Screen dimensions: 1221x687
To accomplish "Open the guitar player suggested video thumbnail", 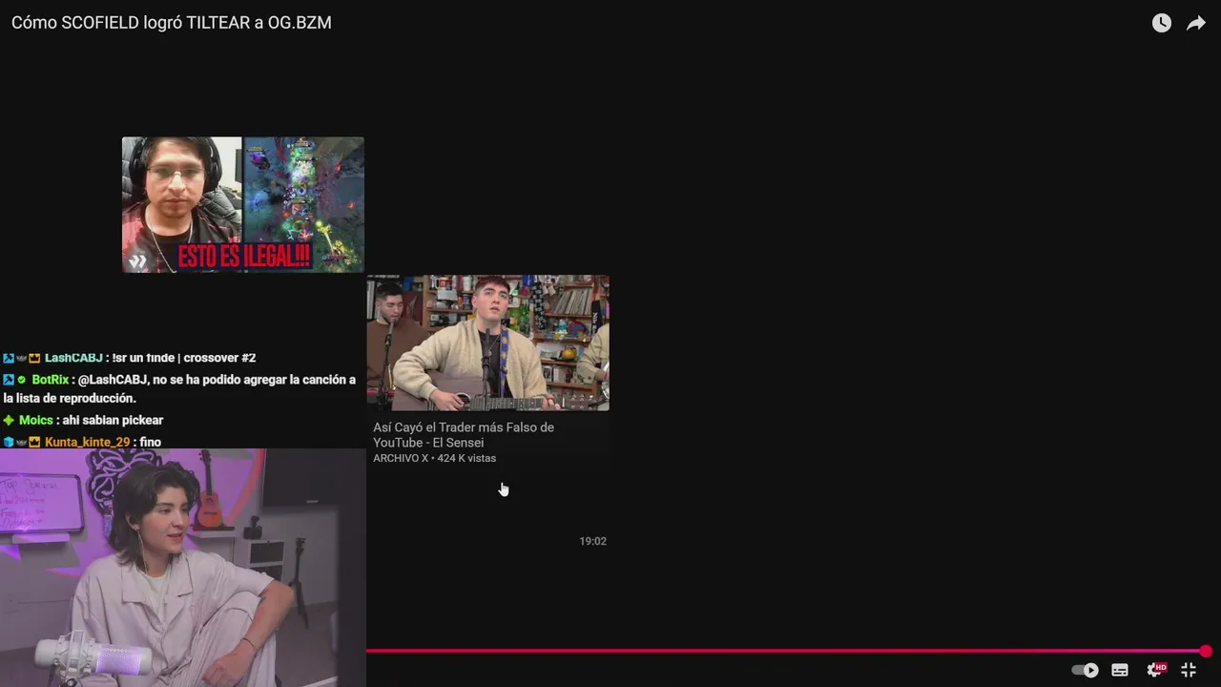I will pos(487,343).
